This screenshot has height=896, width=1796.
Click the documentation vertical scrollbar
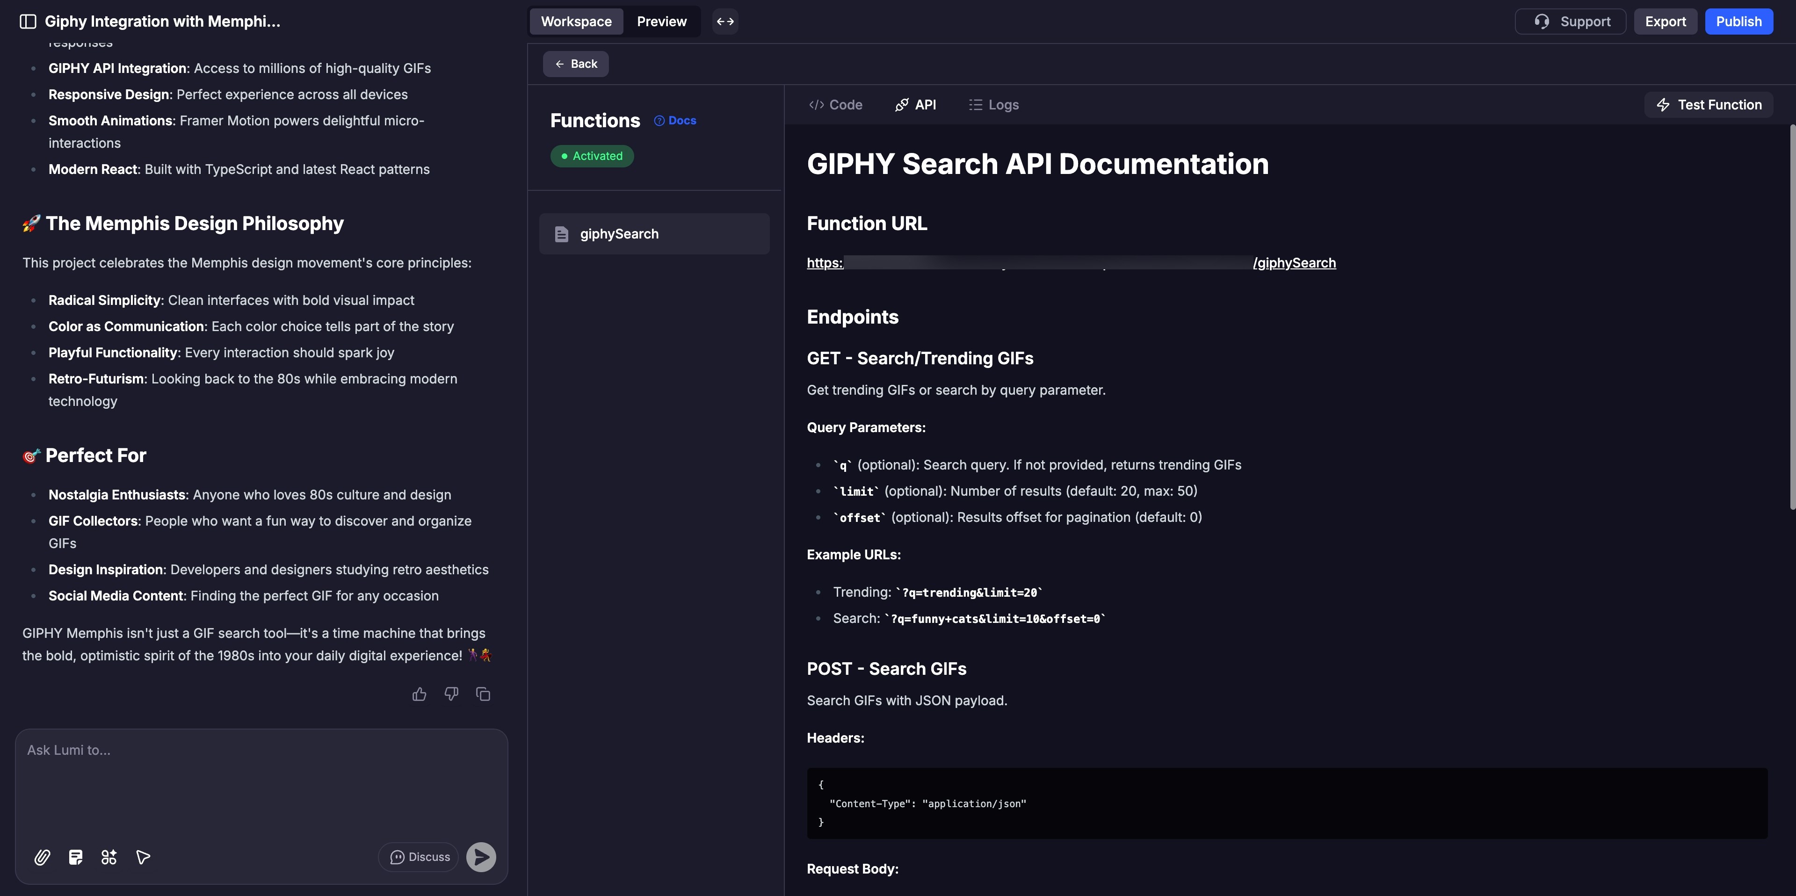1792,317
